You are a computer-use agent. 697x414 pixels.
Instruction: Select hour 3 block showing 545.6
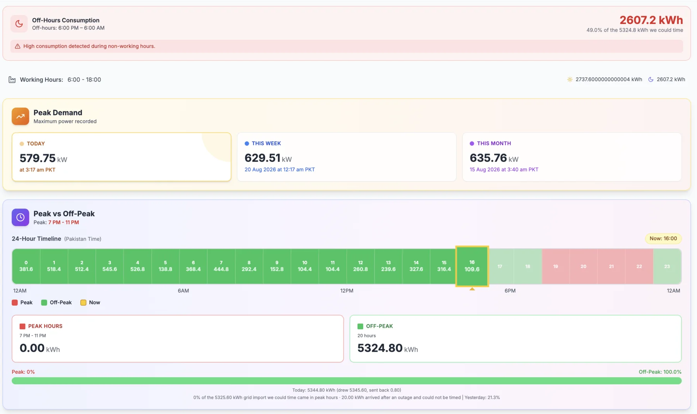(110, 266)
